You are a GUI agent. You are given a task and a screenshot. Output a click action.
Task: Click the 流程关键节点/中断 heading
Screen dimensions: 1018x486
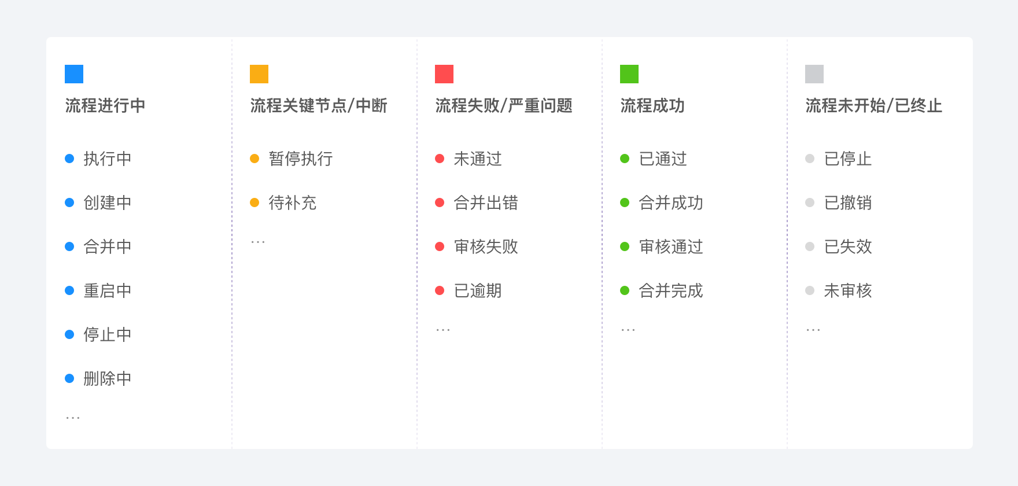[x=319, y=105]
